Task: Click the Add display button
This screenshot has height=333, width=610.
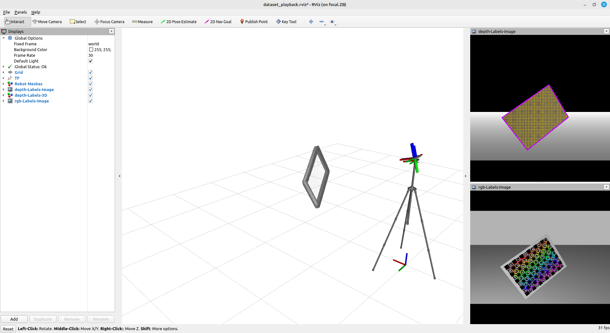Action: point(14,319)
